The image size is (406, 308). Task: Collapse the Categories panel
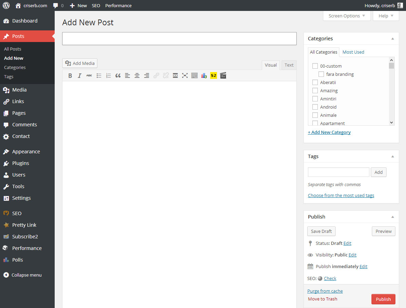pos(393,39)
